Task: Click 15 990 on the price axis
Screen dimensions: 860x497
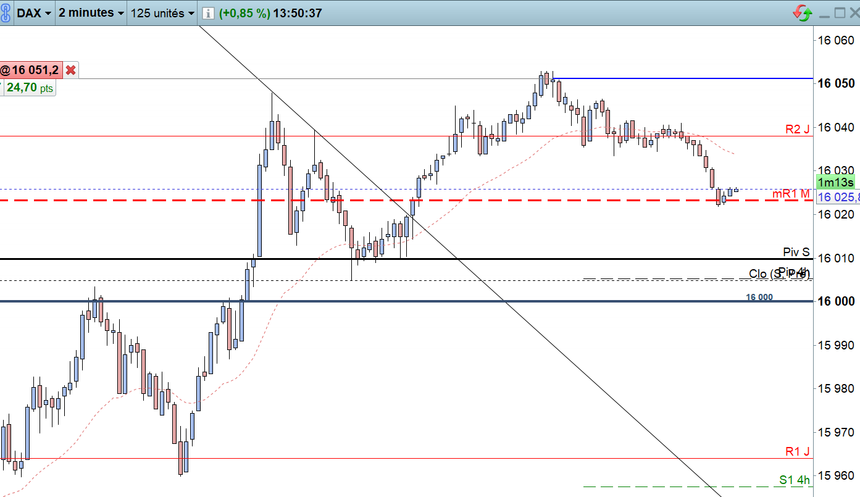Action: [835, 345]
